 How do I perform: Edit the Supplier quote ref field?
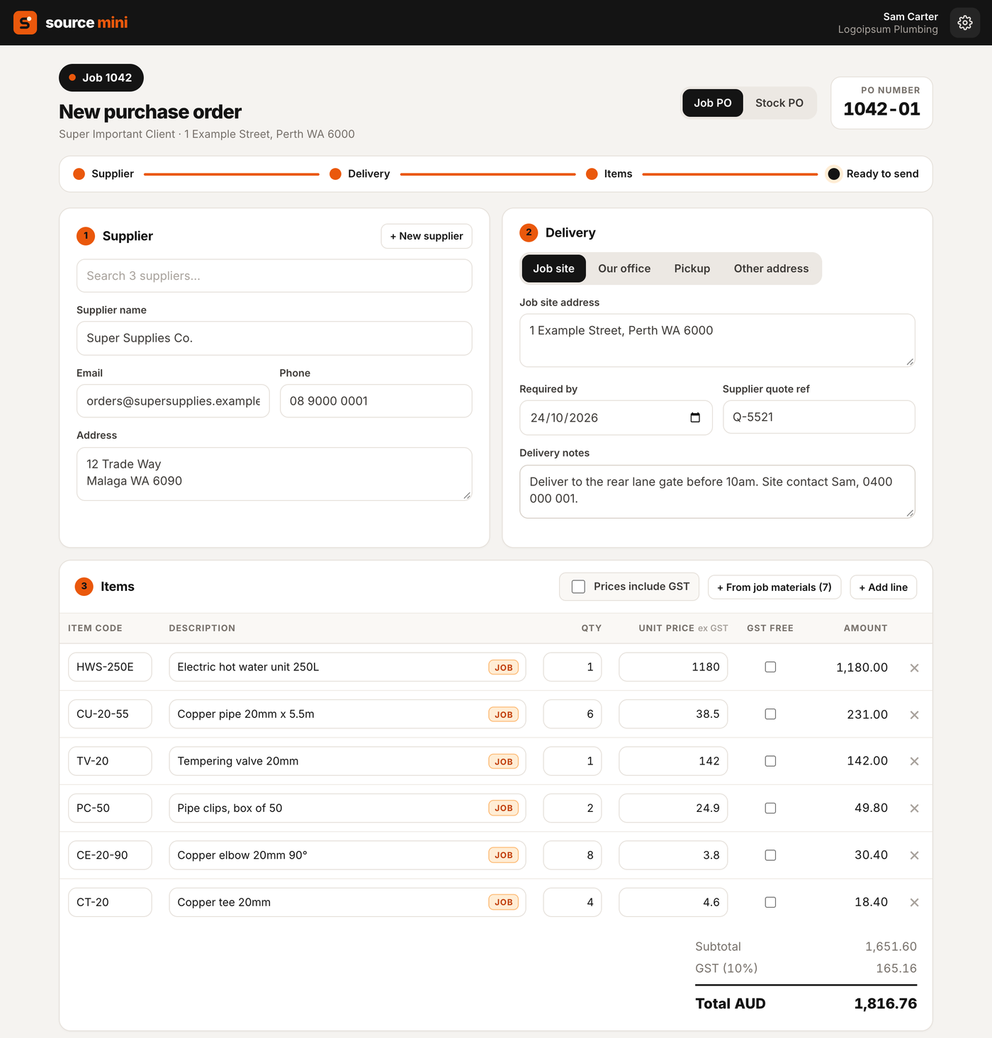pyautogui.click(x=818, y=417)
